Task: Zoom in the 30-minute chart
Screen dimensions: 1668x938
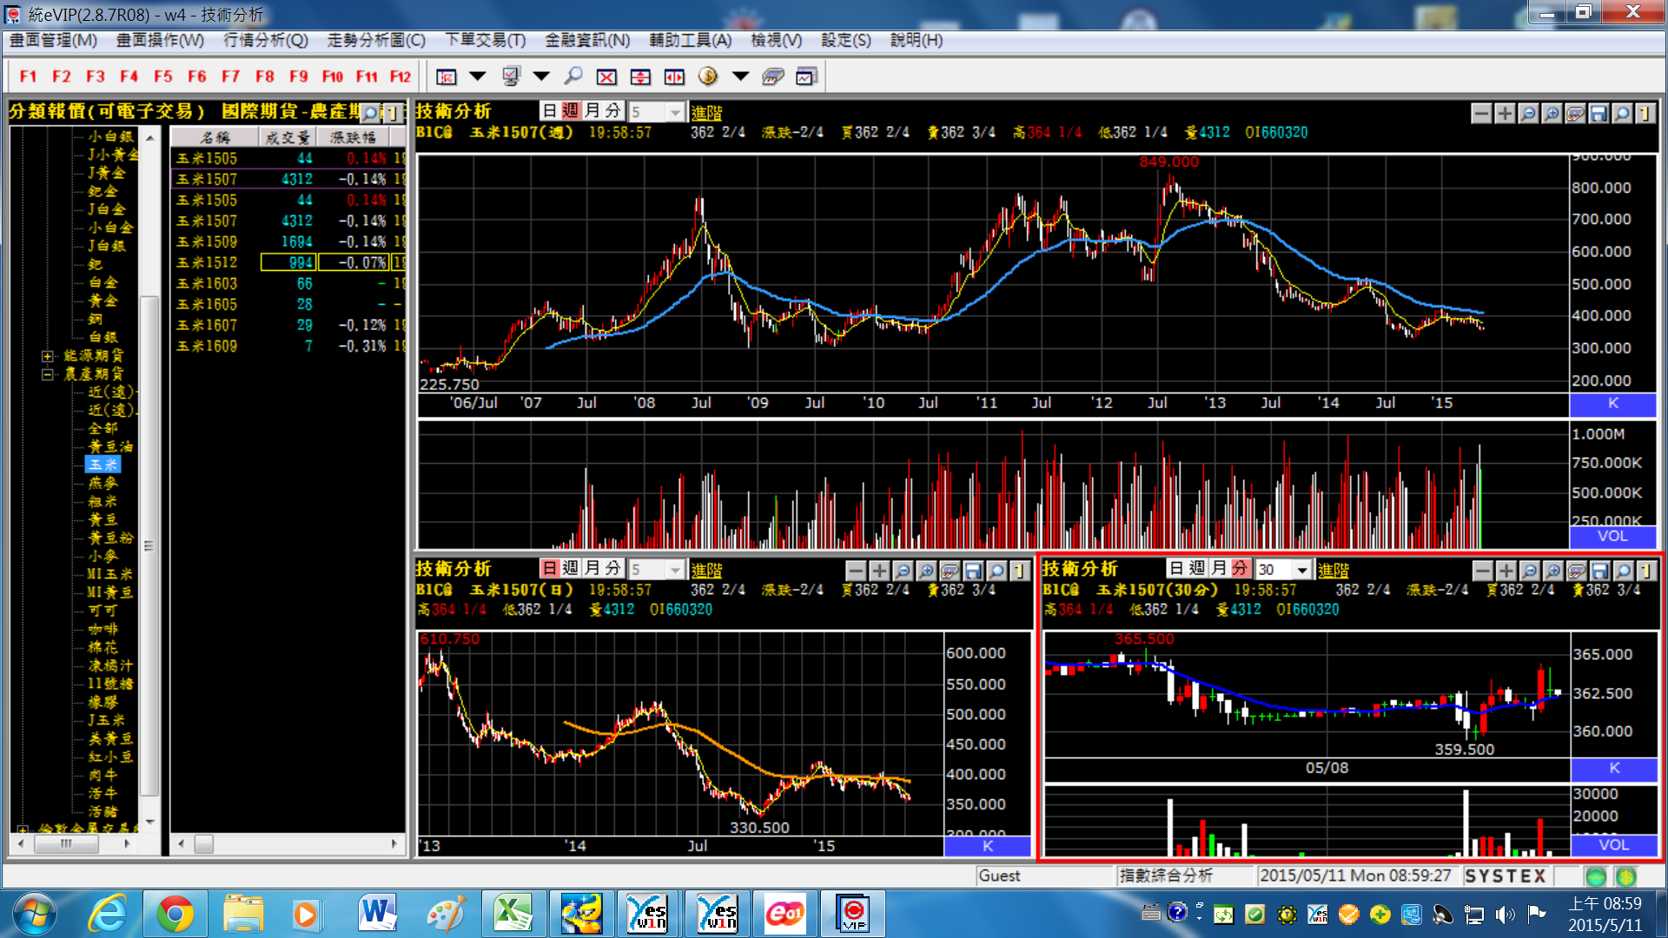Action: point(1553,571)
